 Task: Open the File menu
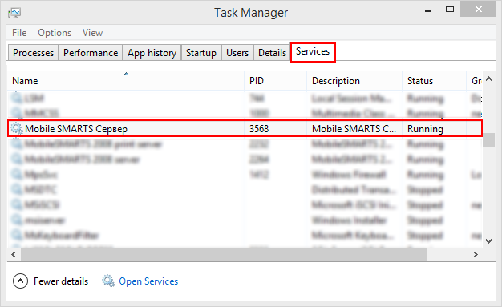point(19,33)
